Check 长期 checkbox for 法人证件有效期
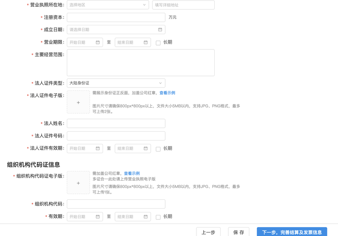This screenshot has width=338, height=236. 158,149
